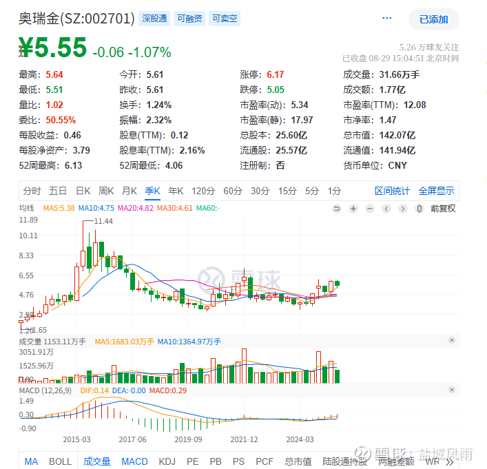Click the candlestick style icon beside 前复权
Image resolution: width=487 pixels, height=469 pixels.
coord(419,209)
